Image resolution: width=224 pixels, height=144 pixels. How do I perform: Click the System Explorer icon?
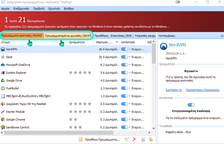[x=3, y=73]
